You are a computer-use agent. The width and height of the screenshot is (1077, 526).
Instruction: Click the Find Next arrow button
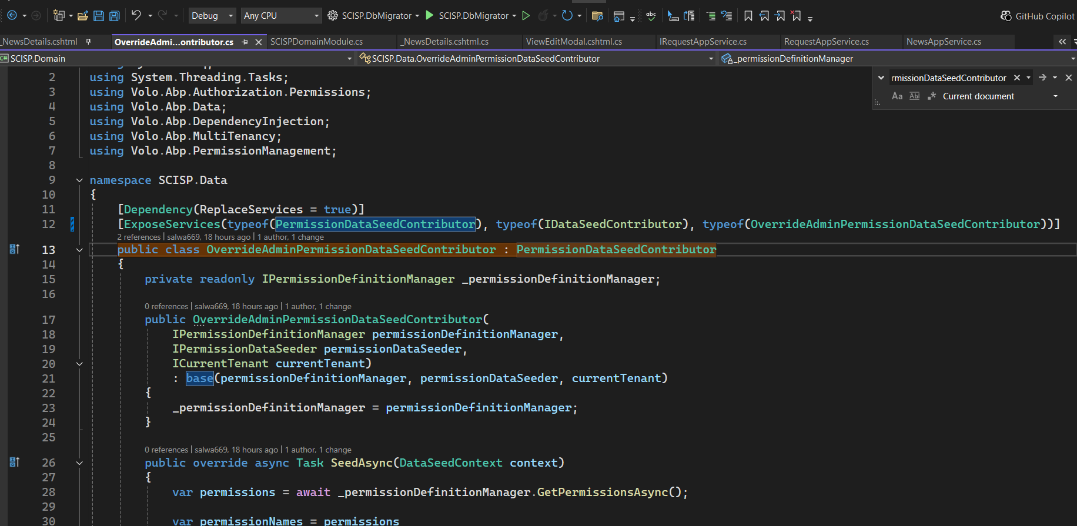click(1042, 78)
